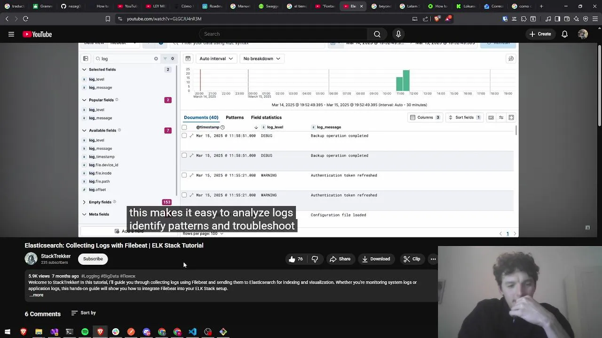Expand first Backup operation document row
Image resolution: width=602 pixels, height=338 pixels.
click(191, 136)
